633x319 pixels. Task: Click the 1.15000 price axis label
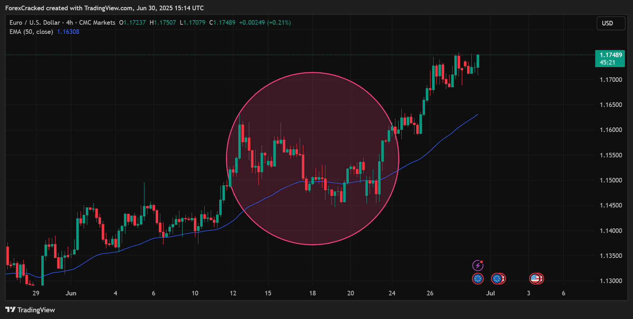[611, 180]
